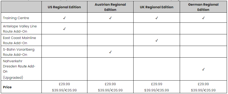
Task: Click the German Regional Edition price cell
Action: [203, 87]
